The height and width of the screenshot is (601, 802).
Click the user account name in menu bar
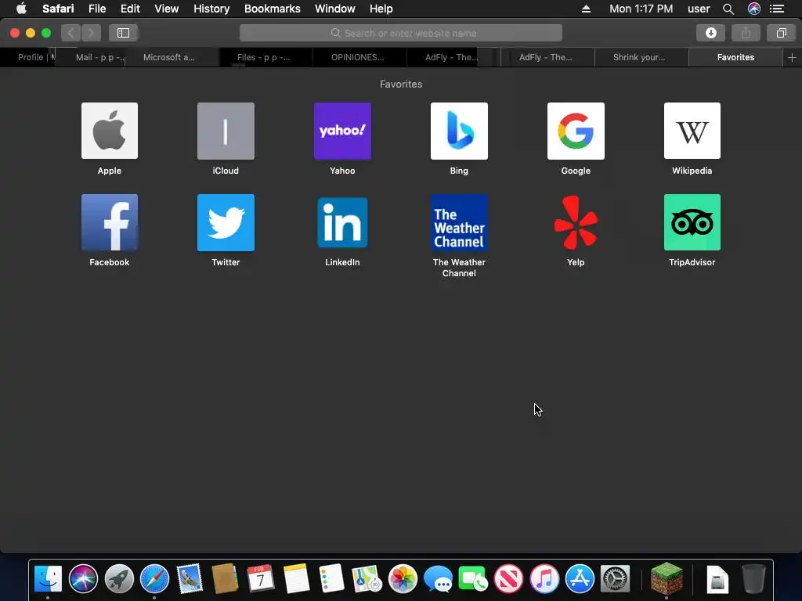[x=699, y=9]
